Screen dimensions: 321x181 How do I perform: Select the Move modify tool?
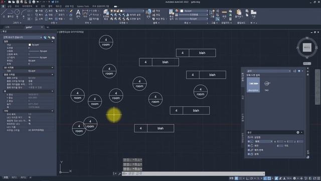click(39, 11)
